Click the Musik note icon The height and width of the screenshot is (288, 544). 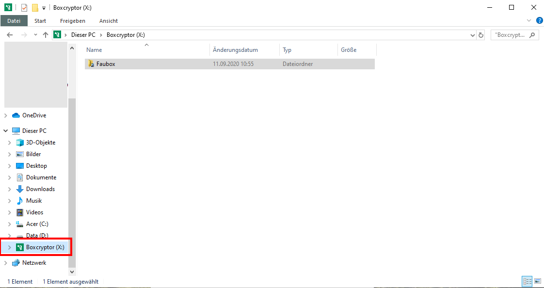pyautogui.click(x=20, y=201)
